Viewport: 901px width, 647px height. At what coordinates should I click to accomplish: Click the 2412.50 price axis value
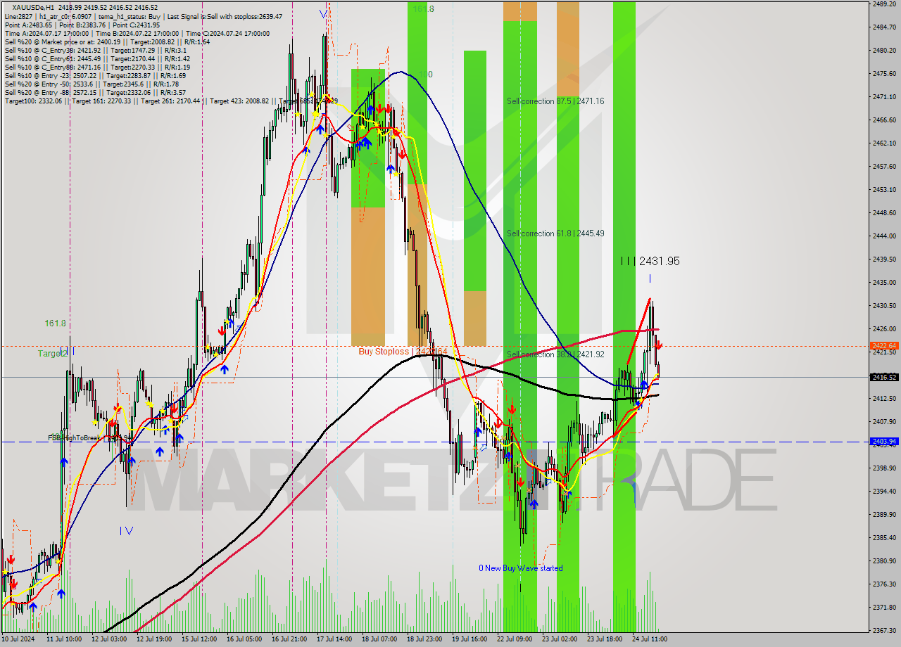tap(884, 399)
